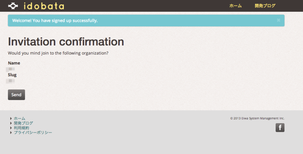
Task: Click the Name field label
Action: [14, 63]
